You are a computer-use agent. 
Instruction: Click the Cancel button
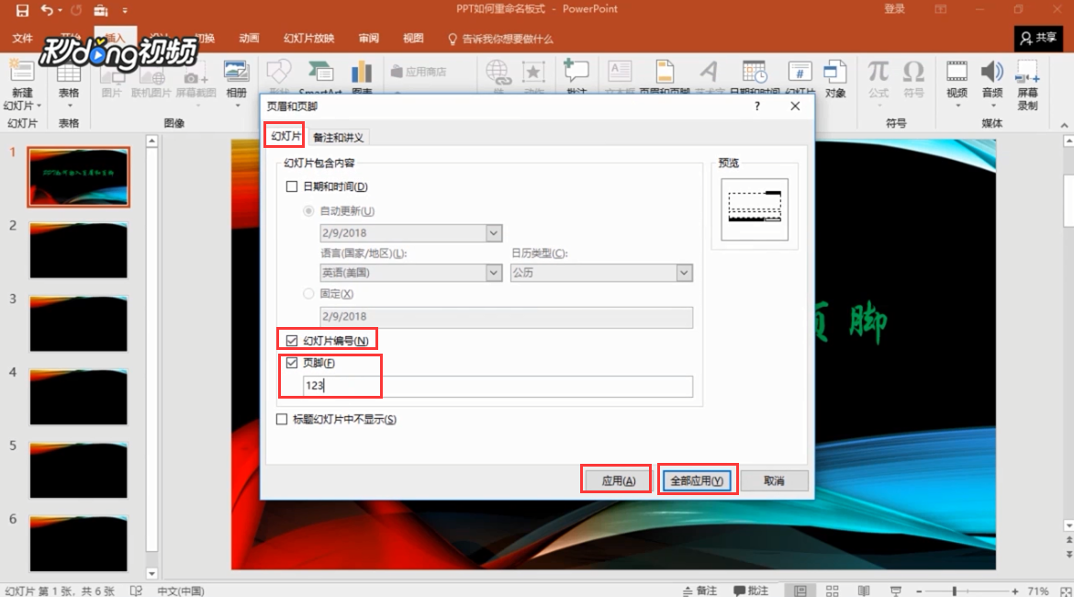[774, 480]
